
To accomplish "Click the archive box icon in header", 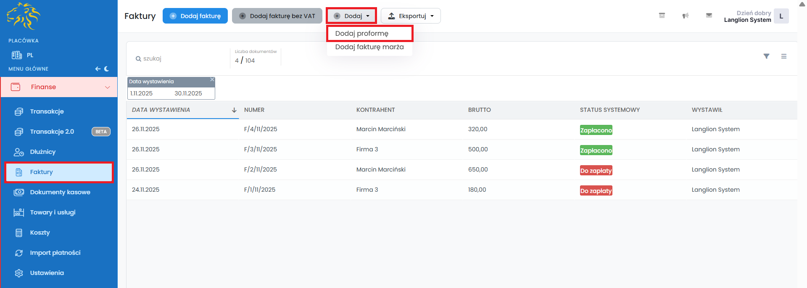I will [x=662, y=16].
